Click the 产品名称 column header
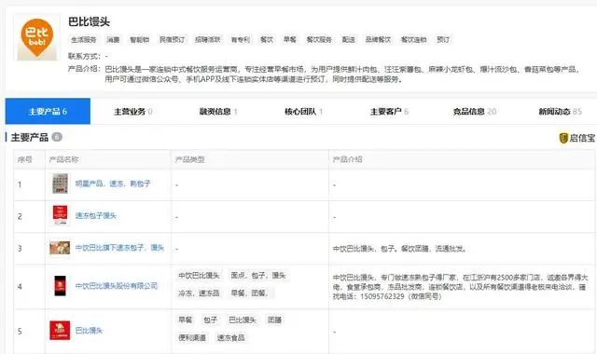The width and height of the screenshot is (597, 354). click(x=63, y=159)
